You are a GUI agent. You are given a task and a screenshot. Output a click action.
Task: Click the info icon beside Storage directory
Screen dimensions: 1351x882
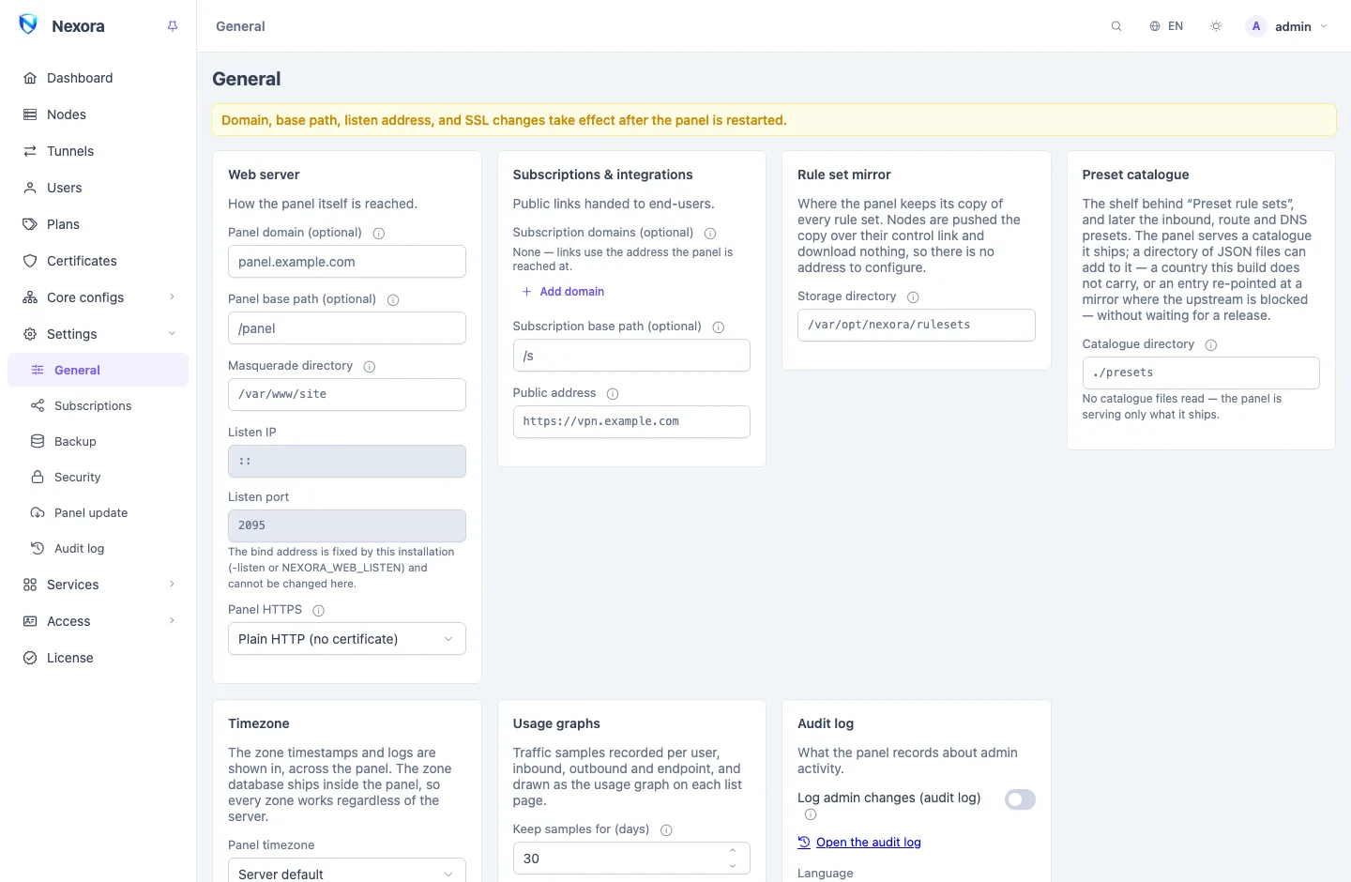click(x=913, y=297)
